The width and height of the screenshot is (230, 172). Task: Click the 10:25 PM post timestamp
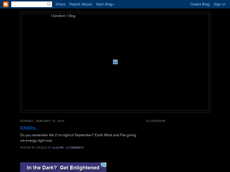coord(58,148)
